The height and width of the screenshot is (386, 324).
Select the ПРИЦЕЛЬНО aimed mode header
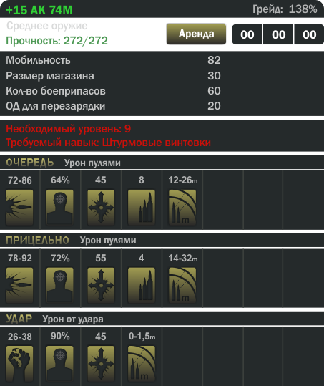37,241
